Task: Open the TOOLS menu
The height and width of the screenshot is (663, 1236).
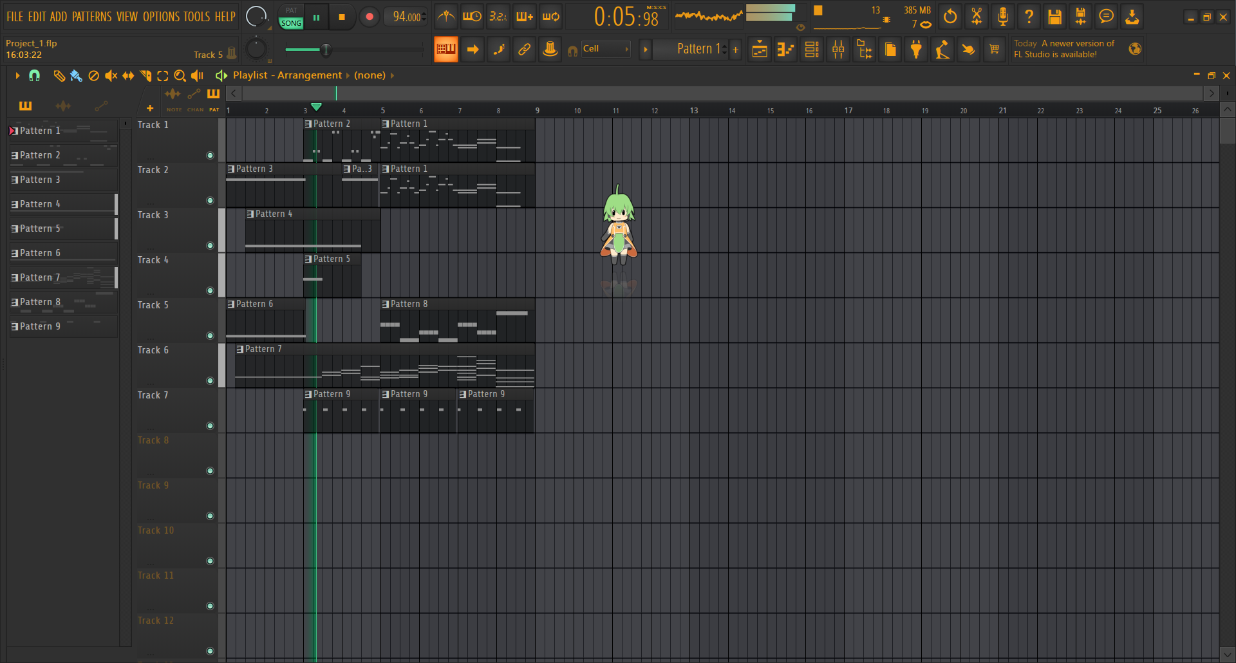Action: pyautogui.click(x=197, y=17)
